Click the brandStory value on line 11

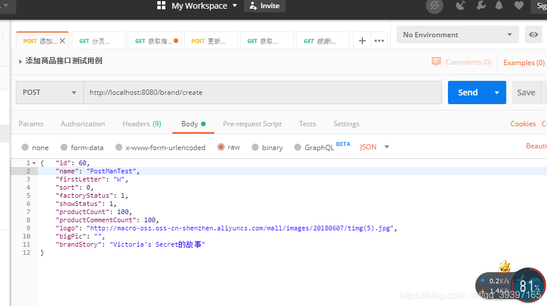(157, 244)
